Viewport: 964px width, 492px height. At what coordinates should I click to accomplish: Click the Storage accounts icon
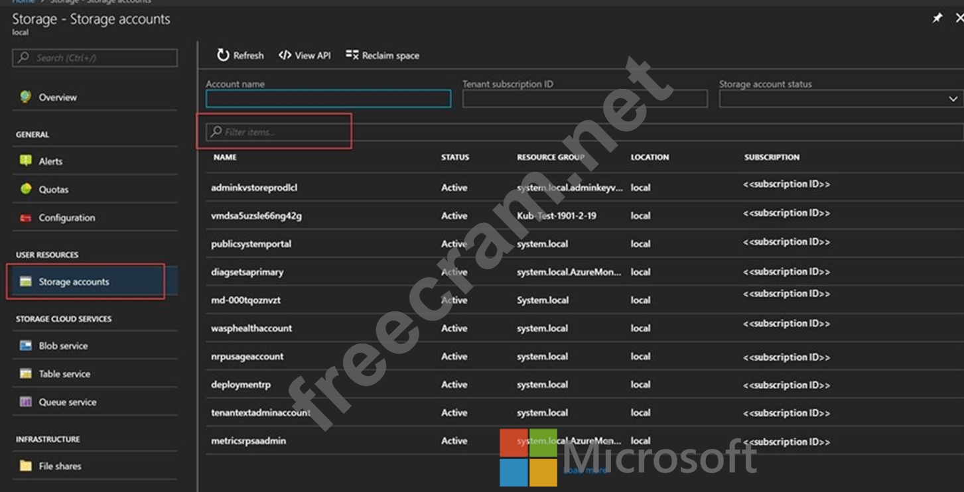click(x=26, y=282)
